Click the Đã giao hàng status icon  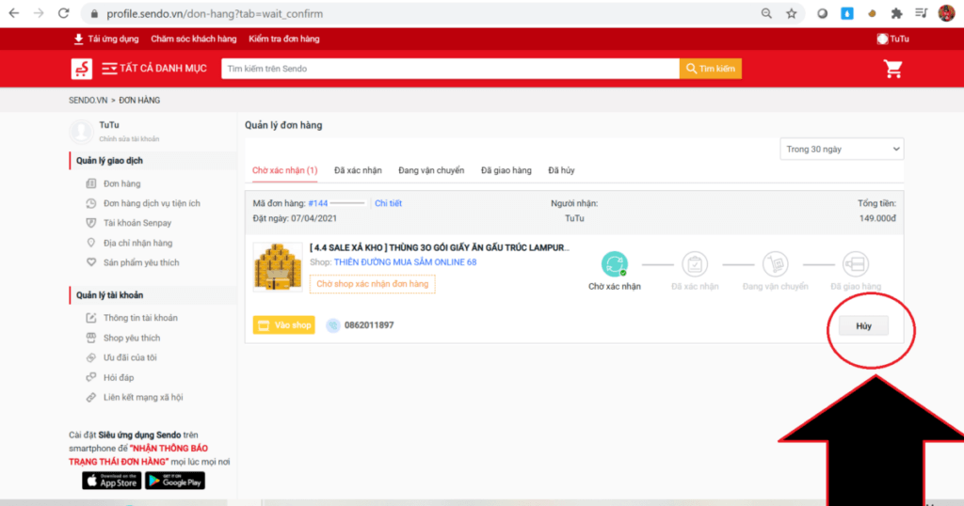[855, 264]
